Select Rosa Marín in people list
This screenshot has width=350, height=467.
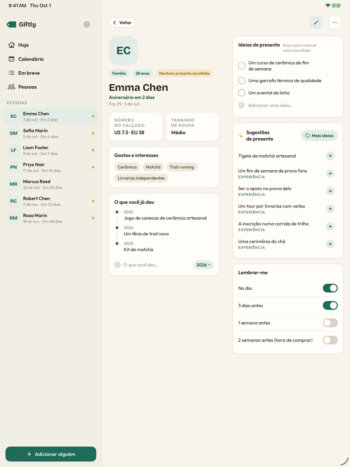click(51, 218)
